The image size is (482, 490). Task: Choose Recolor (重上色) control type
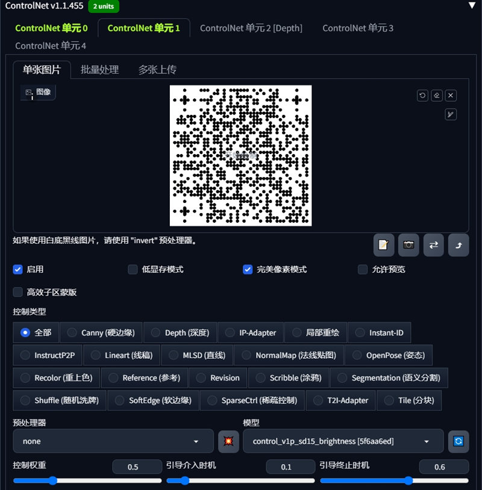pos(56,378)
